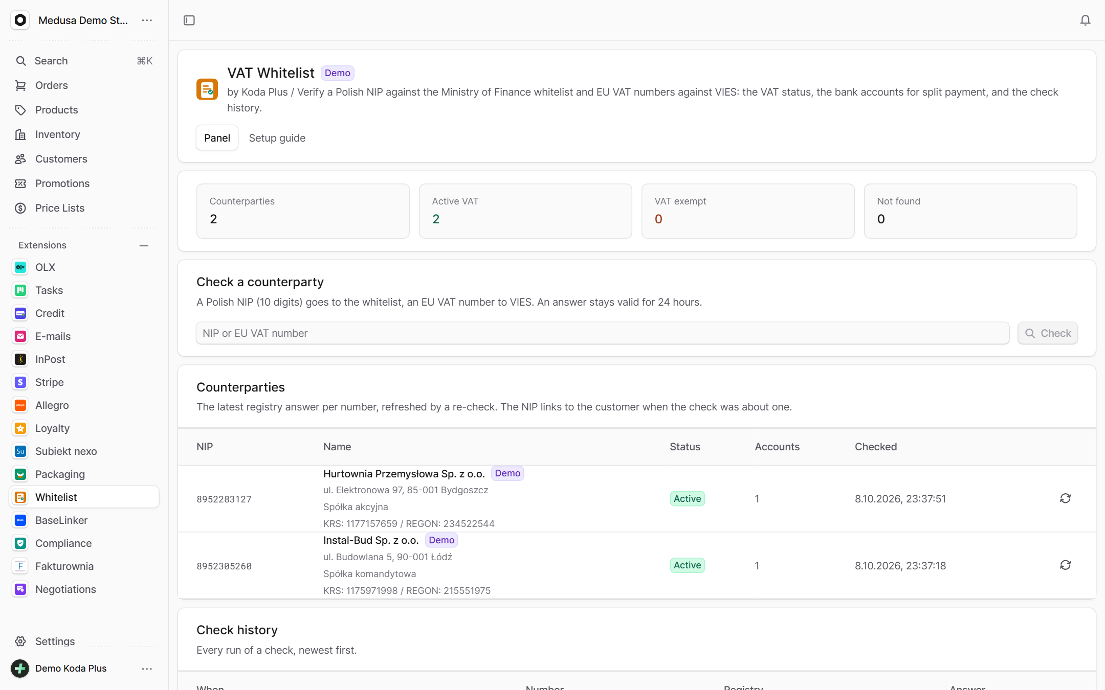Viewport: 1105px width, 690px height.
Task: Open the notifications bell
Action: (x=1085, y=20)
